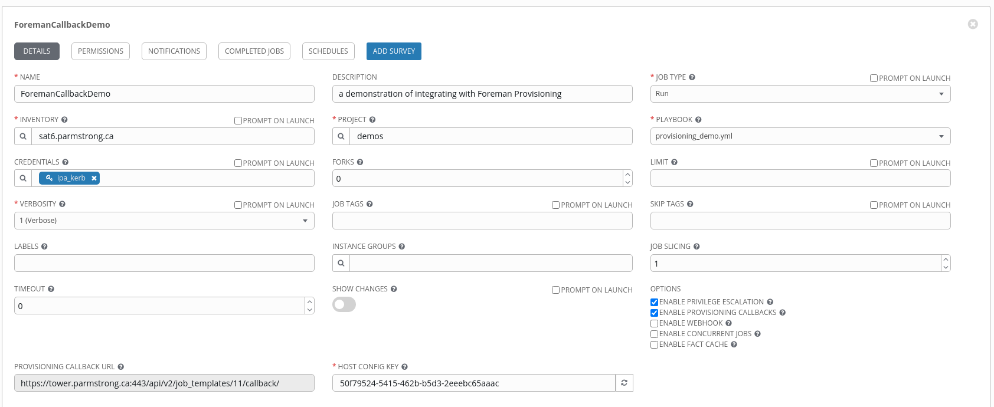Click the Add Survey button
The image size is (994, 407).
coord(394,51)
